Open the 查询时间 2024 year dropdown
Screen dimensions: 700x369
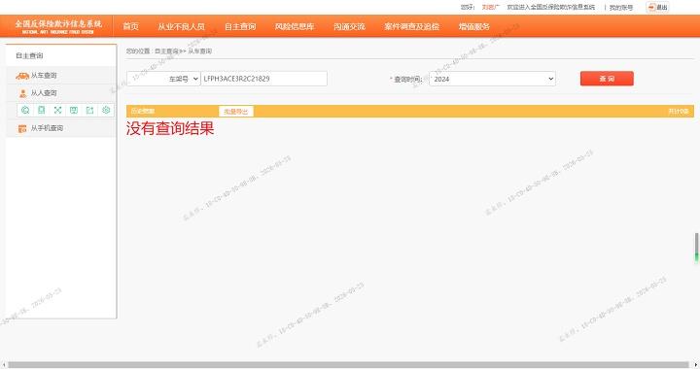tap(492, 79)
